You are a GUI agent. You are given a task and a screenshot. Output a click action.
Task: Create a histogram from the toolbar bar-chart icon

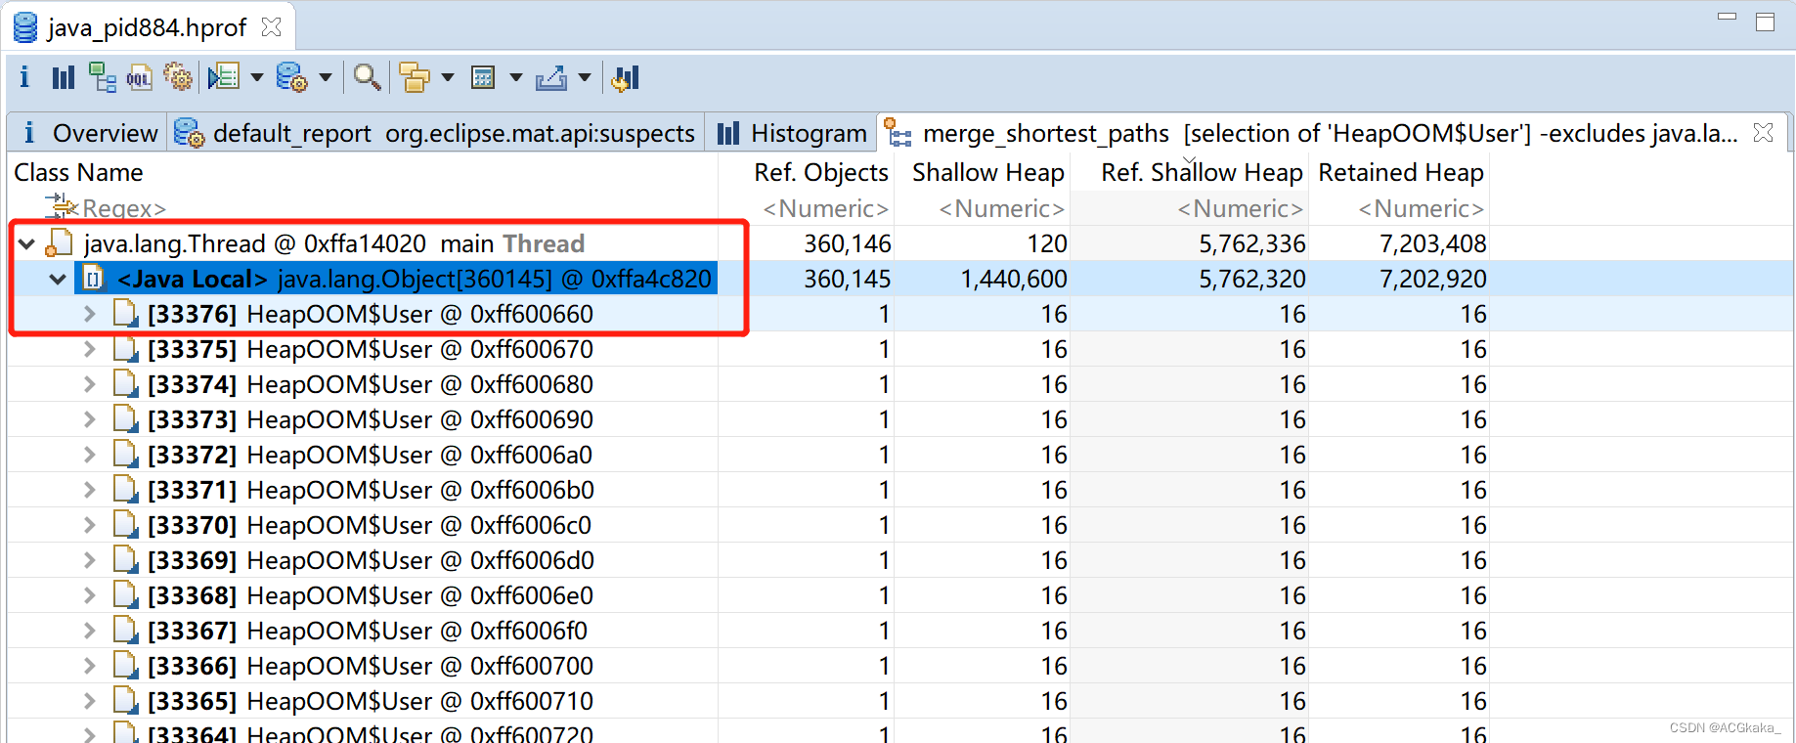click(64, 77)
